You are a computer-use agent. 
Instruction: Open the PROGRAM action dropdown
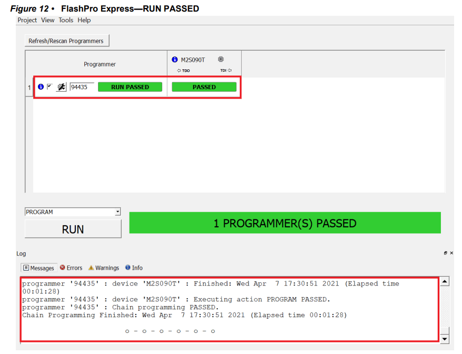[x=117, y=212]
